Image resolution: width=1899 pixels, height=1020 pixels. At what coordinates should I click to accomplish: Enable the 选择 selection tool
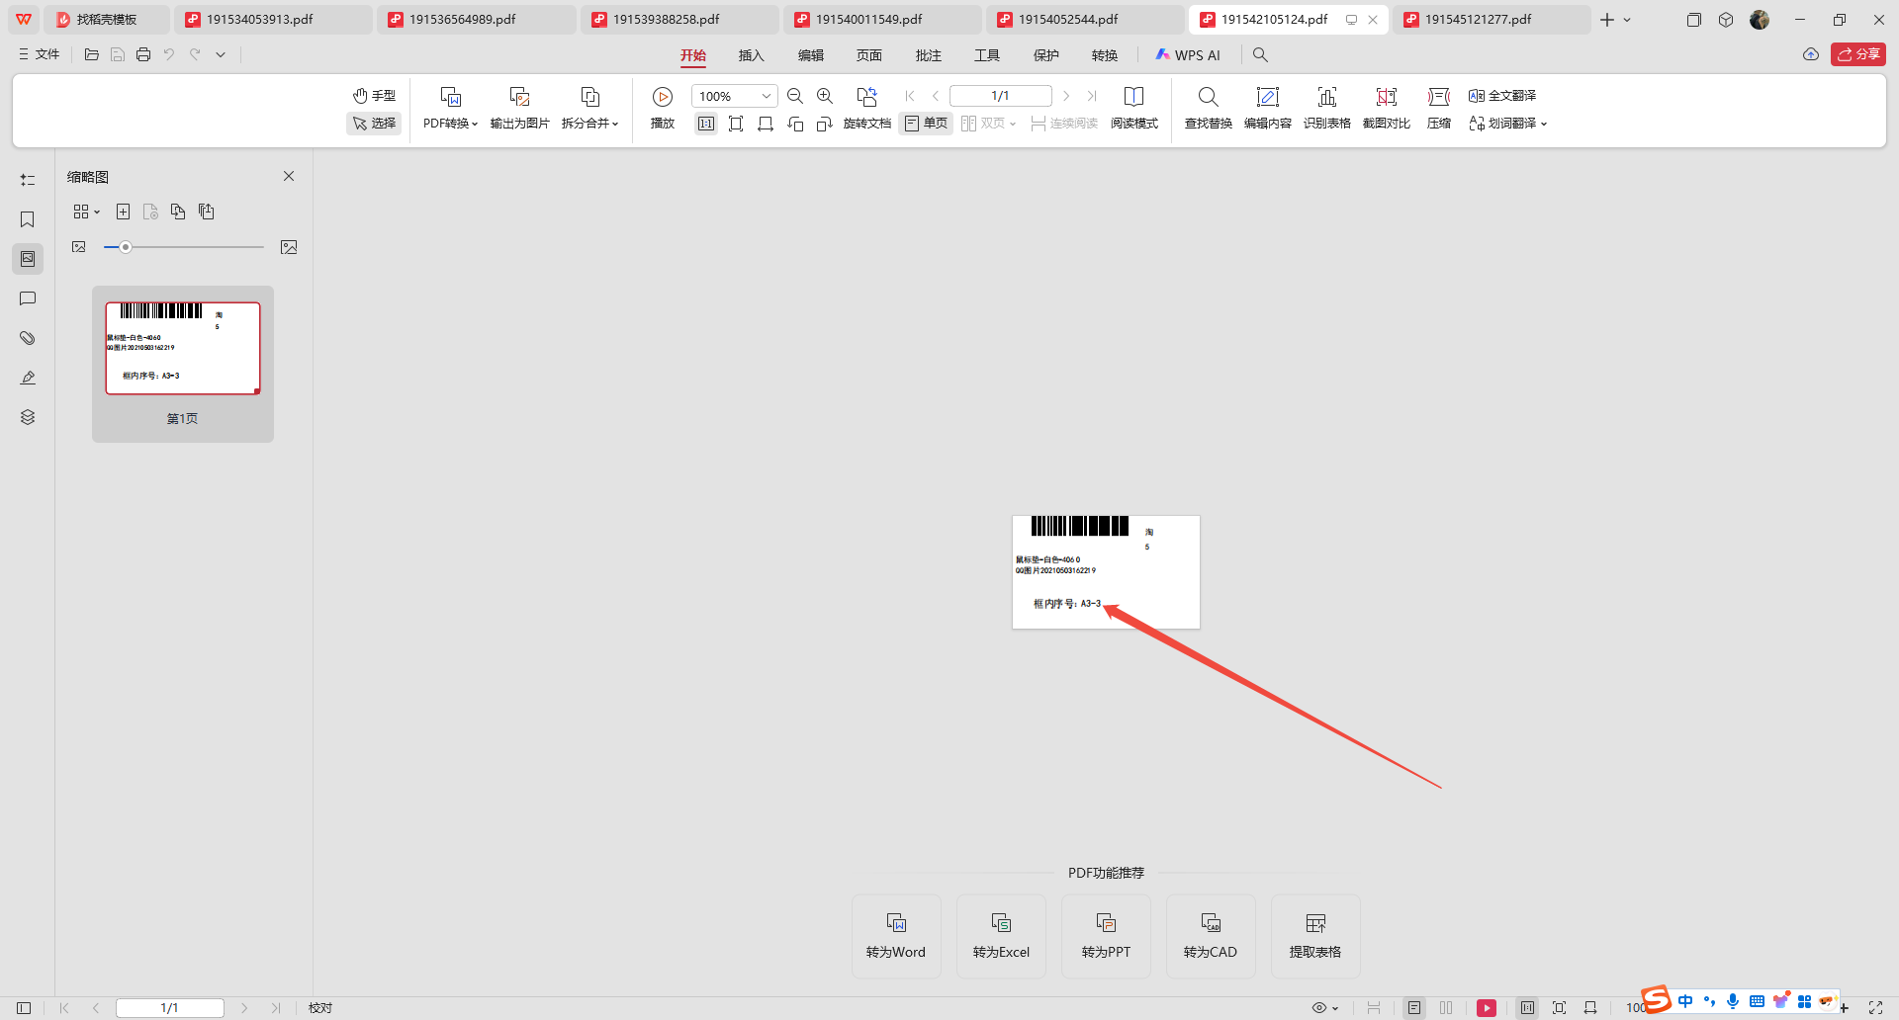coord(374,124)
